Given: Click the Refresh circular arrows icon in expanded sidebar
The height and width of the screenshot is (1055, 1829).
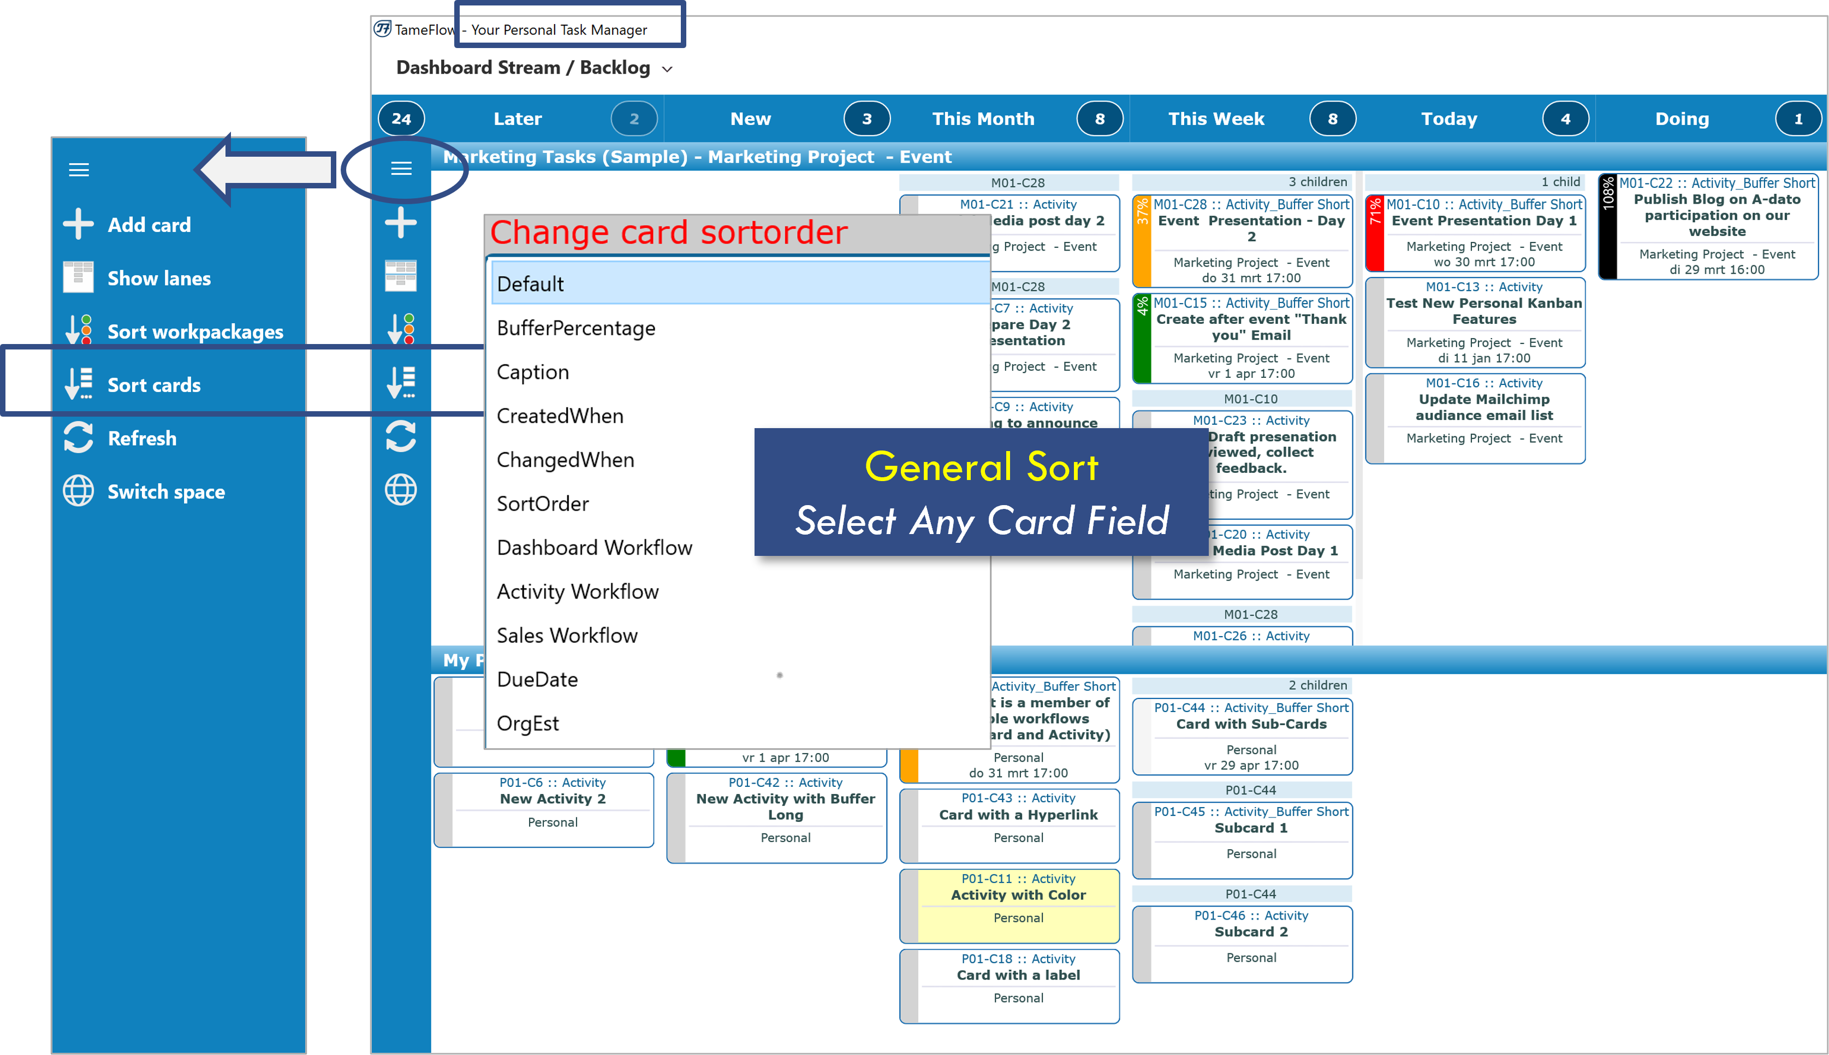Looking at the screenshot, I should [x=78, y=437].
